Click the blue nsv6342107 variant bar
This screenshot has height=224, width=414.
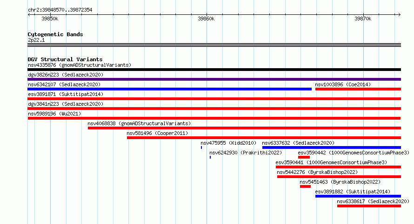coord(169,89)
